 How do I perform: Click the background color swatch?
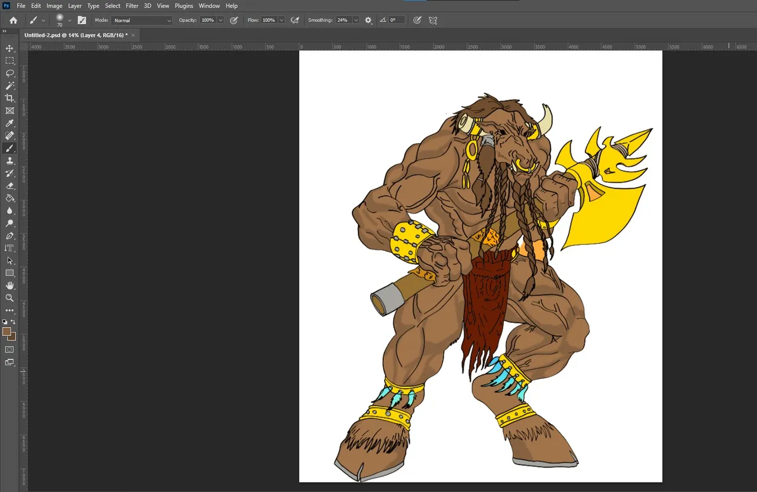coord(13,337)
